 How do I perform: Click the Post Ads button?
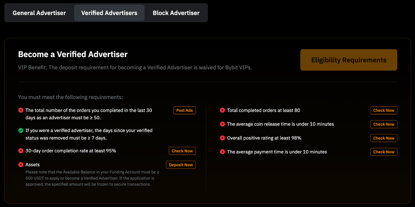pyautogui.click(x=184, y=110)
